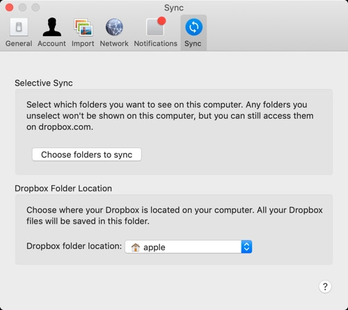348x310 pixels.
Task: Expand the blue up-down arrows selector
Action: 246,247
